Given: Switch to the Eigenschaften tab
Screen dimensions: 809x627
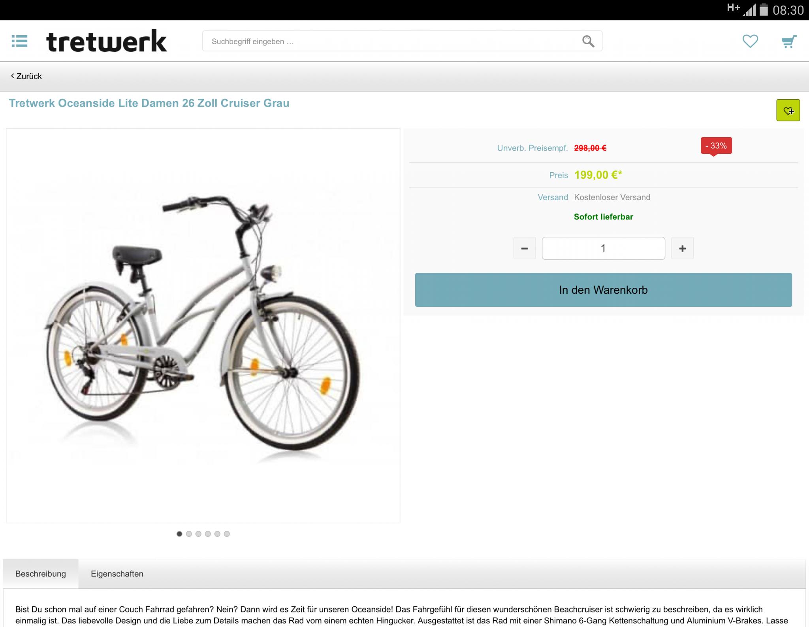Looking at the screenshot, I should tap(117, 574).
